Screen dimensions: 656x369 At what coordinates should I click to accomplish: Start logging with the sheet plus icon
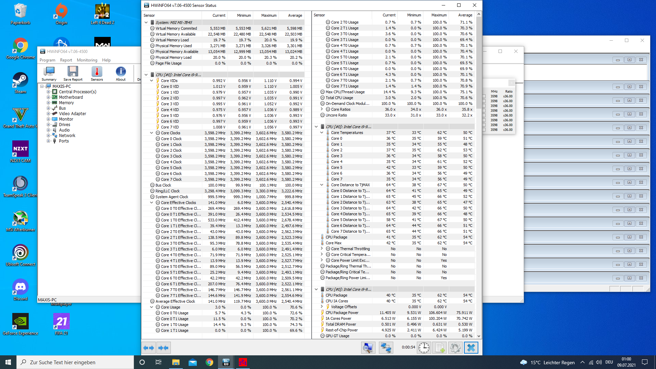pyautogui.click(x=439, y=348)
